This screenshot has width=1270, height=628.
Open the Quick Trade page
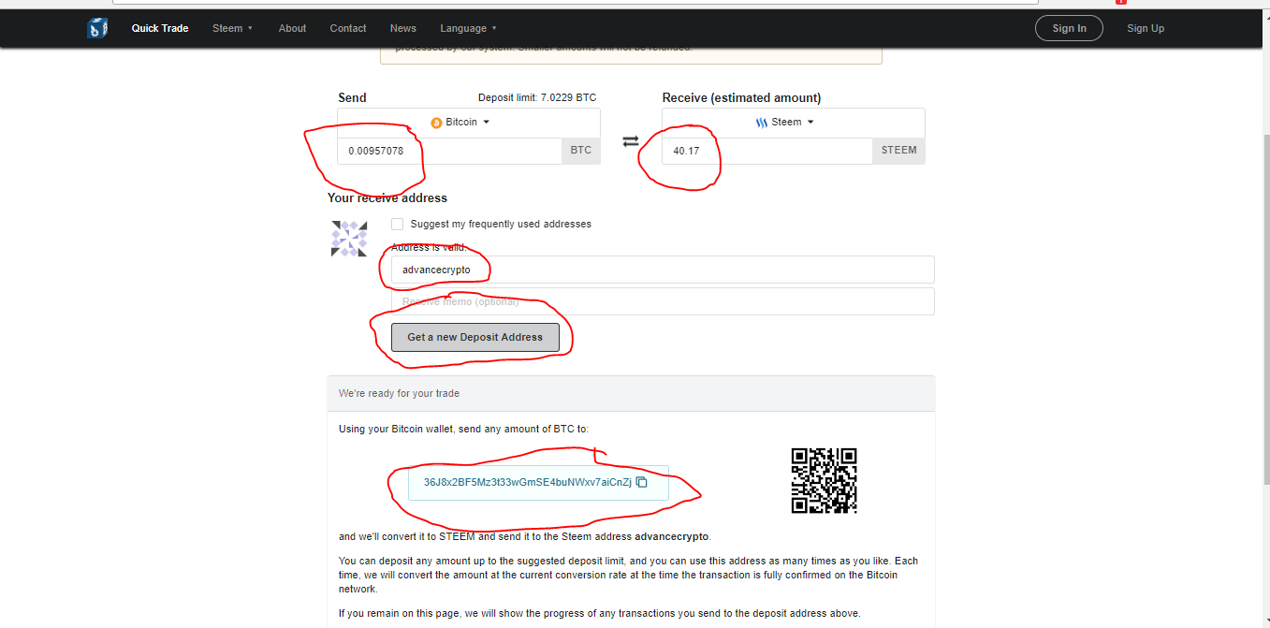click(x=160, y=28)
